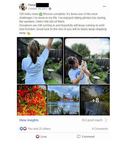
Task: Click the red heart Love reaction icon
Action: tap(25, 129)
